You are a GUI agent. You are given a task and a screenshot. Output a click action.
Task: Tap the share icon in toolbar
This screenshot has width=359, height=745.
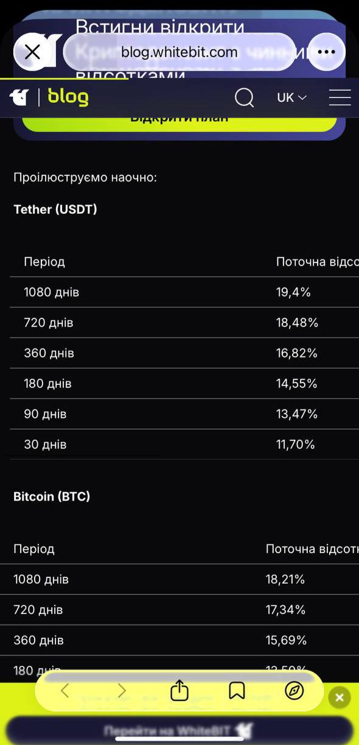(179, 690)
